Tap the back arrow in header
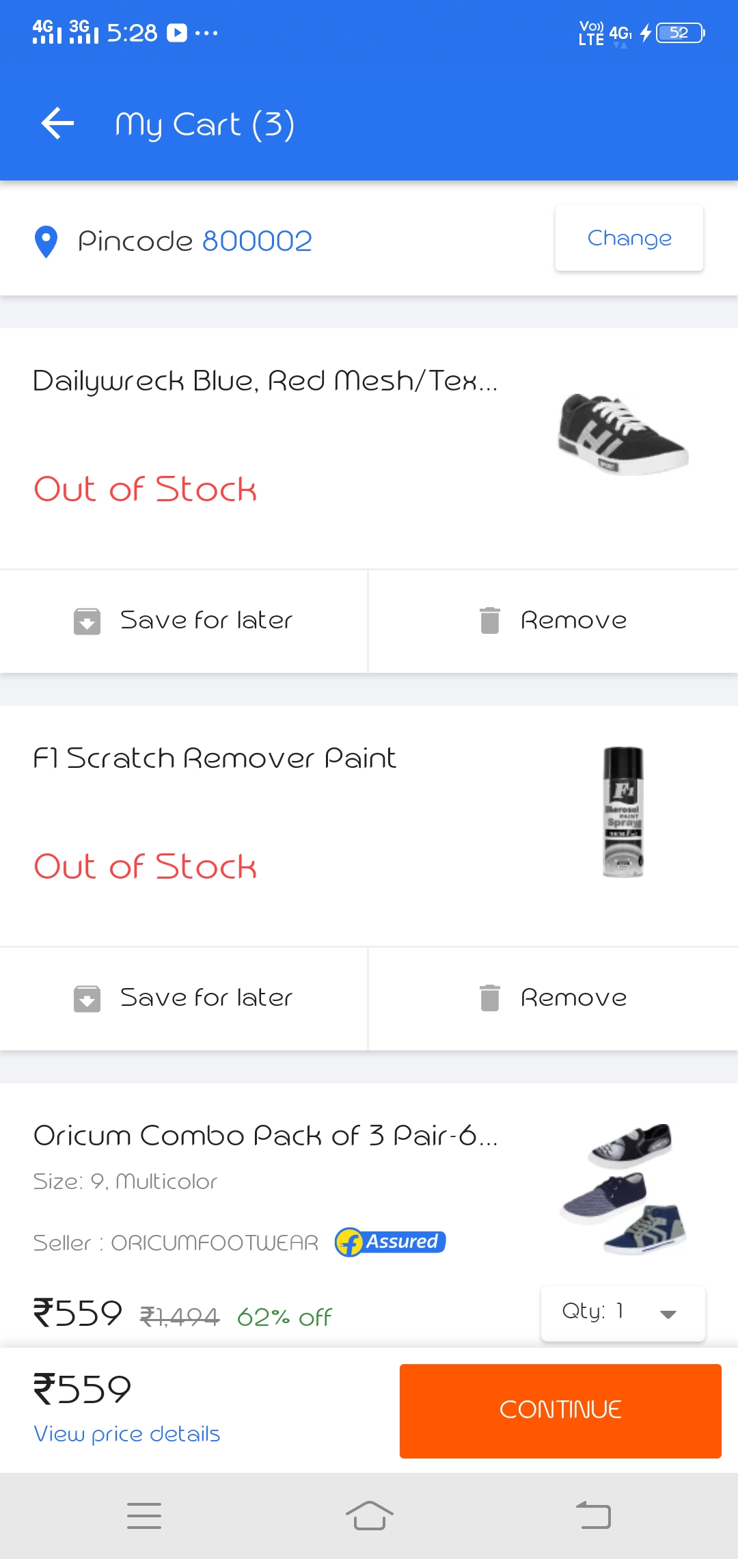This screenshot has width=738, height=1559. (57, 124)
